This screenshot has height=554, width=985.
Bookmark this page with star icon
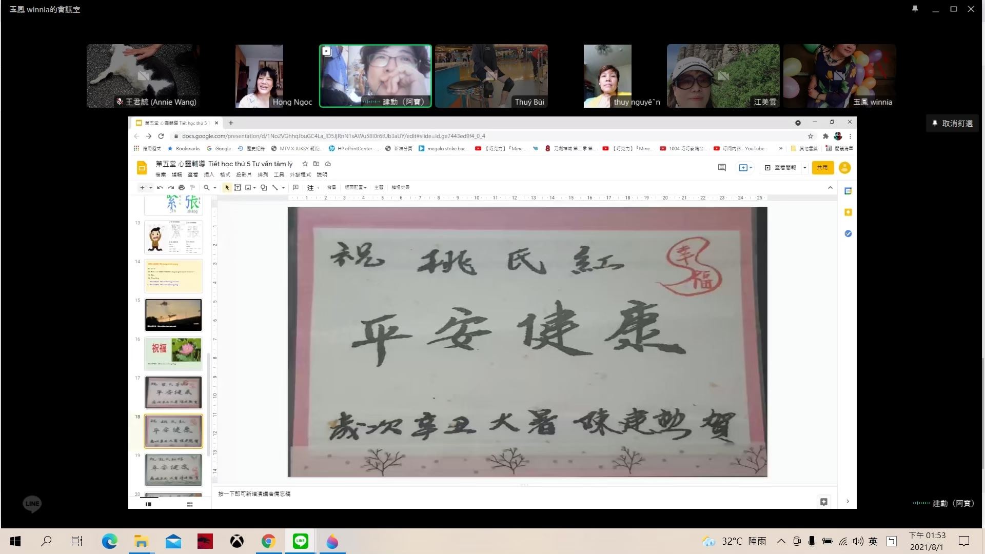[811, 136]
